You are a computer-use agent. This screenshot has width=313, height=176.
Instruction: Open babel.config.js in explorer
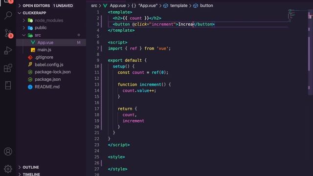click(49, 65)
